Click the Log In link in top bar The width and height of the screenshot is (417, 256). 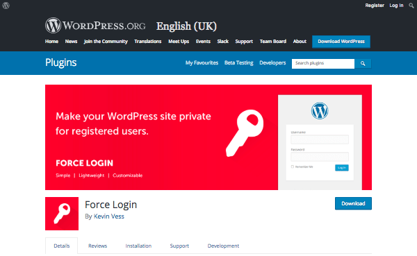[396, 6]
